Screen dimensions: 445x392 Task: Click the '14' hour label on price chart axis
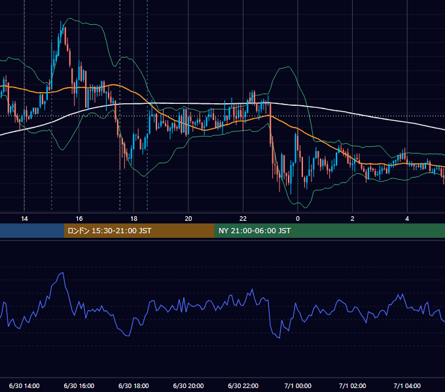click(24, 219)
